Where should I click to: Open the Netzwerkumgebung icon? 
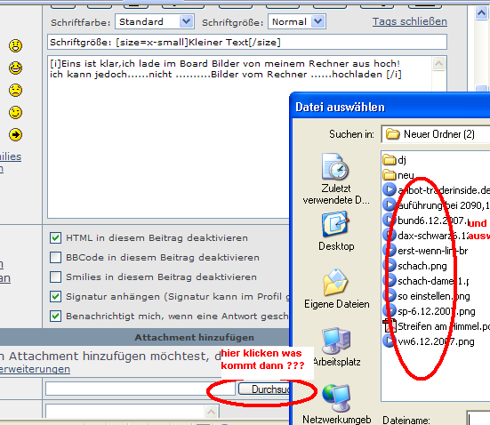tap(336, 398)
